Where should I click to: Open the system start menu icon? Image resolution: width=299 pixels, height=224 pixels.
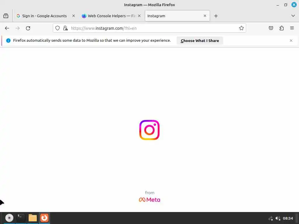[9, 218]
